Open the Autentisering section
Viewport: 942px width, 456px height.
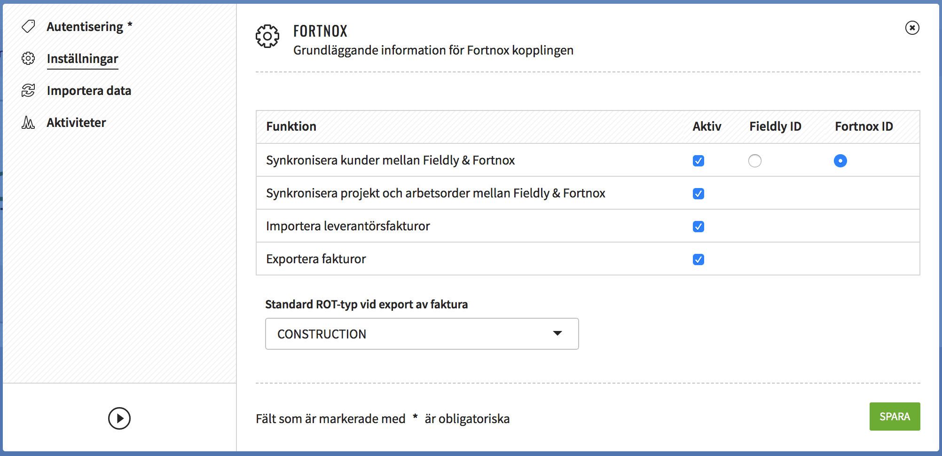click(x=85, y=27)
